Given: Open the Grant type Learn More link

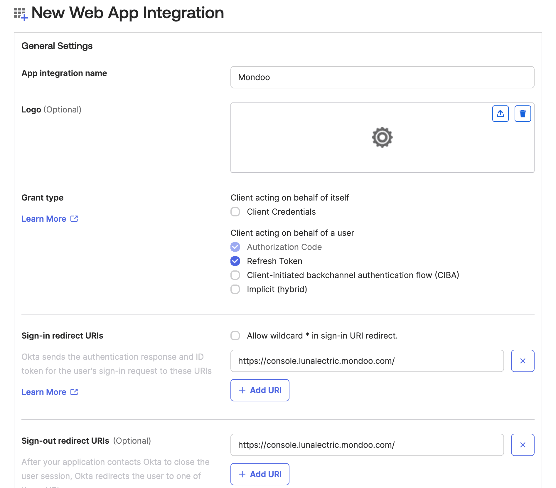Looking at the screenshot, I should 43,218.
